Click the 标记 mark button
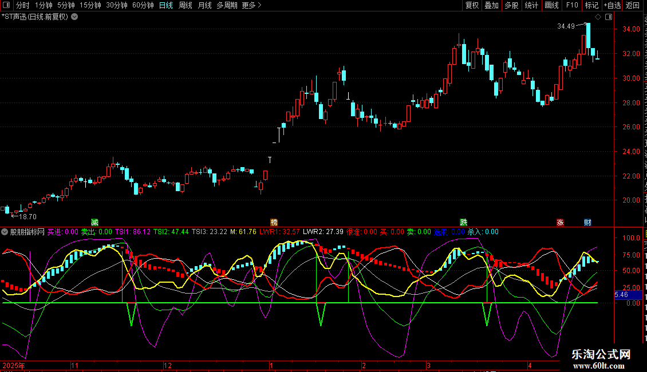 (591, 5)
